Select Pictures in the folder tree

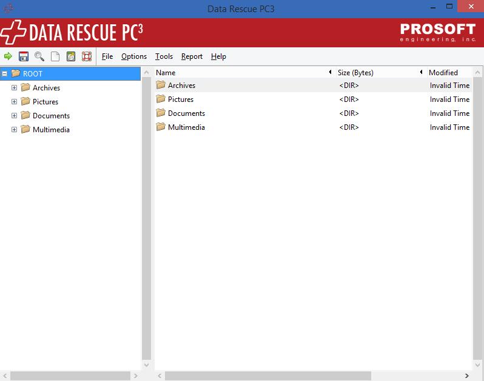(x=45, y=101)
